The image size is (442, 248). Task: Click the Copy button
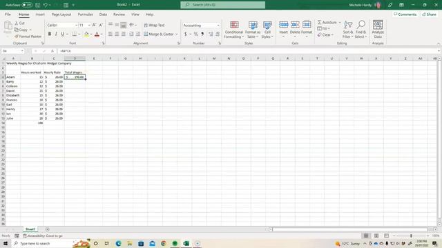[21, 30]
